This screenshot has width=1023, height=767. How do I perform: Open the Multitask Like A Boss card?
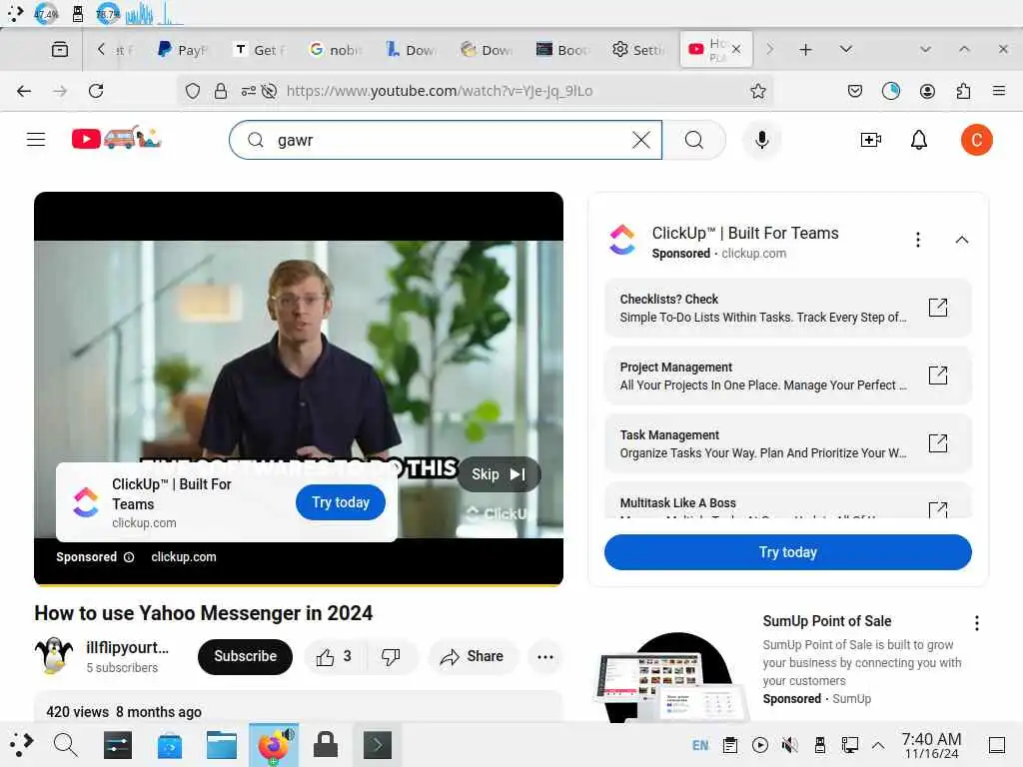pos(787,501)
